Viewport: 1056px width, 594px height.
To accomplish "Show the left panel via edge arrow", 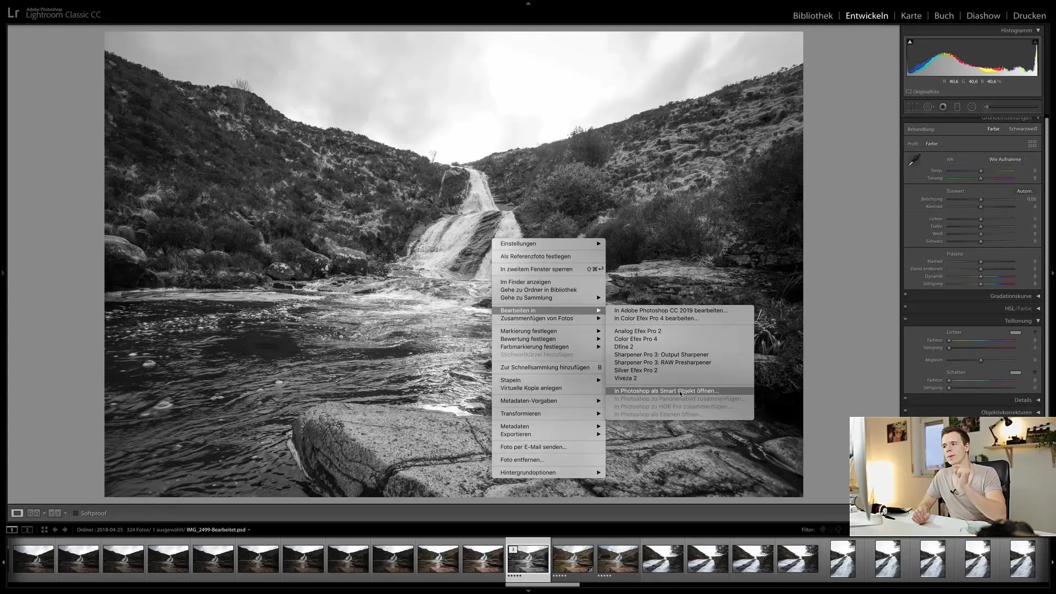I will (x=3, y=273).
